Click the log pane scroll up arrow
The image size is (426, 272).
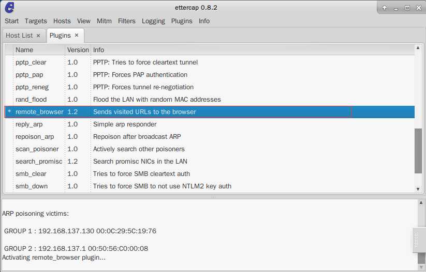click(421, 203)
